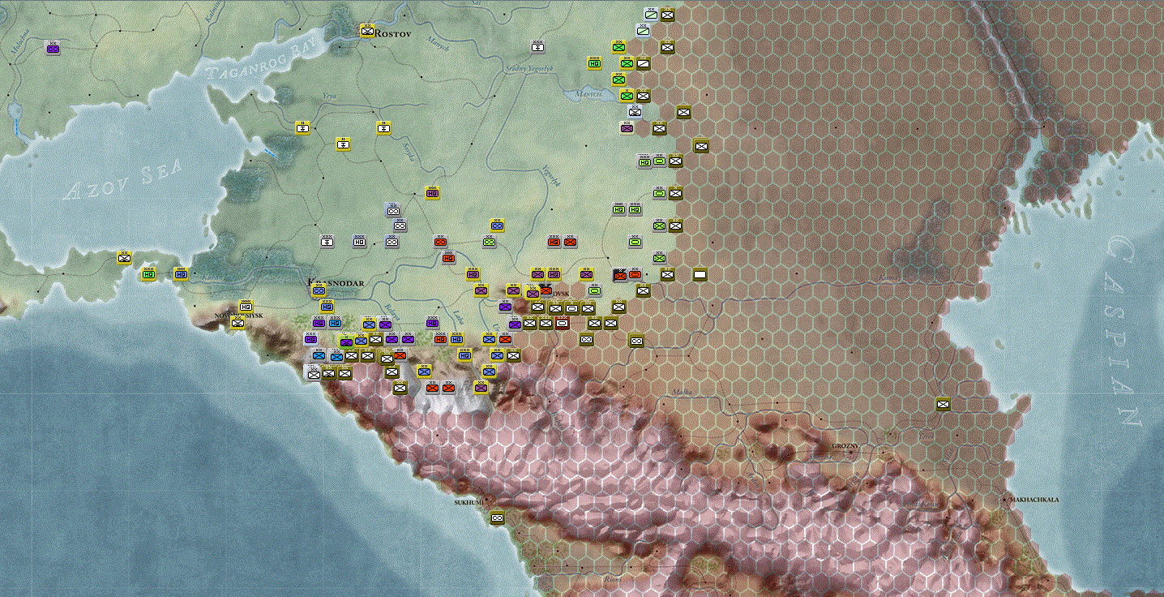The width and height of the screenshot is (1164, 597).
Task: Click the Azov Sea label
Action: pyautogui.click(x=124, y=178)
